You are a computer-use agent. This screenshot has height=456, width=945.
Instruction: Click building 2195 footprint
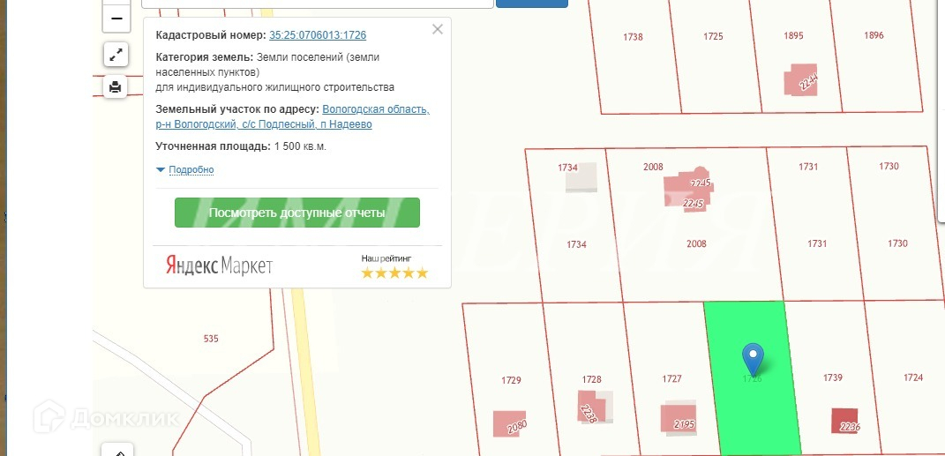pyautogui.click(x=678, y=418)
